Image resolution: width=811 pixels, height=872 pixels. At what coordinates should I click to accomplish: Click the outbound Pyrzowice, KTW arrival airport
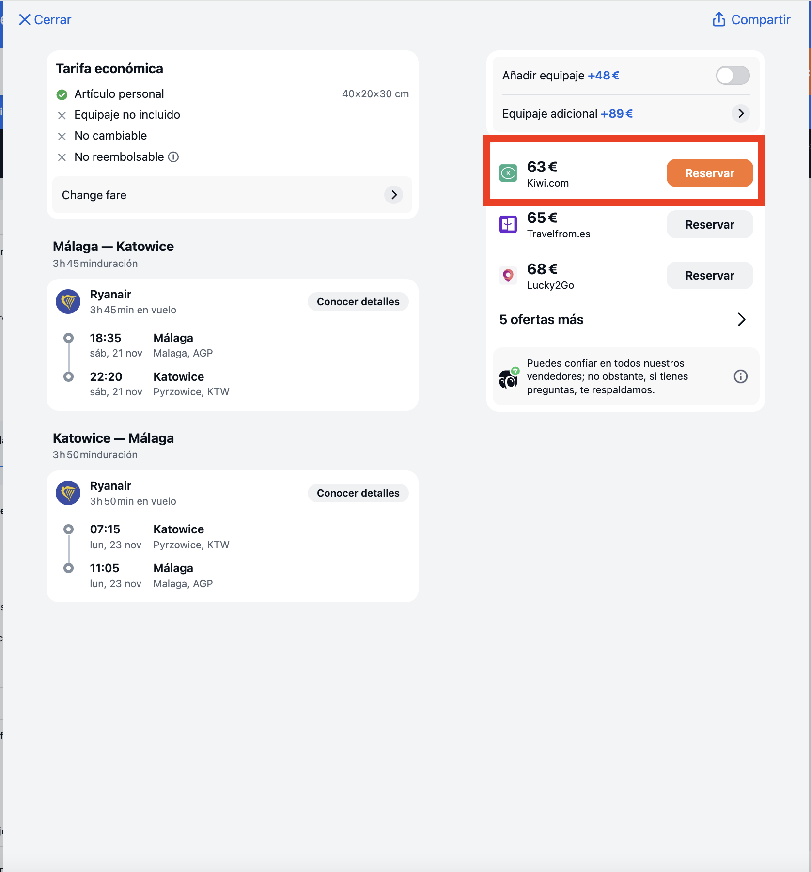point(191,392)
